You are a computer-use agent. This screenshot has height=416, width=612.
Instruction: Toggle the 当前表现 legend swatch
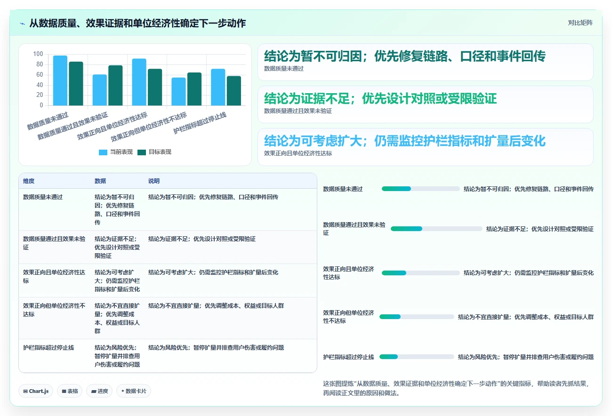(x=103, y=152)
